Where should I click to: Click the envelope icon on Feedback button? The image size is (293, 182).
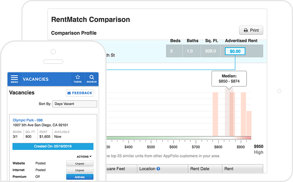coord(69,93)
